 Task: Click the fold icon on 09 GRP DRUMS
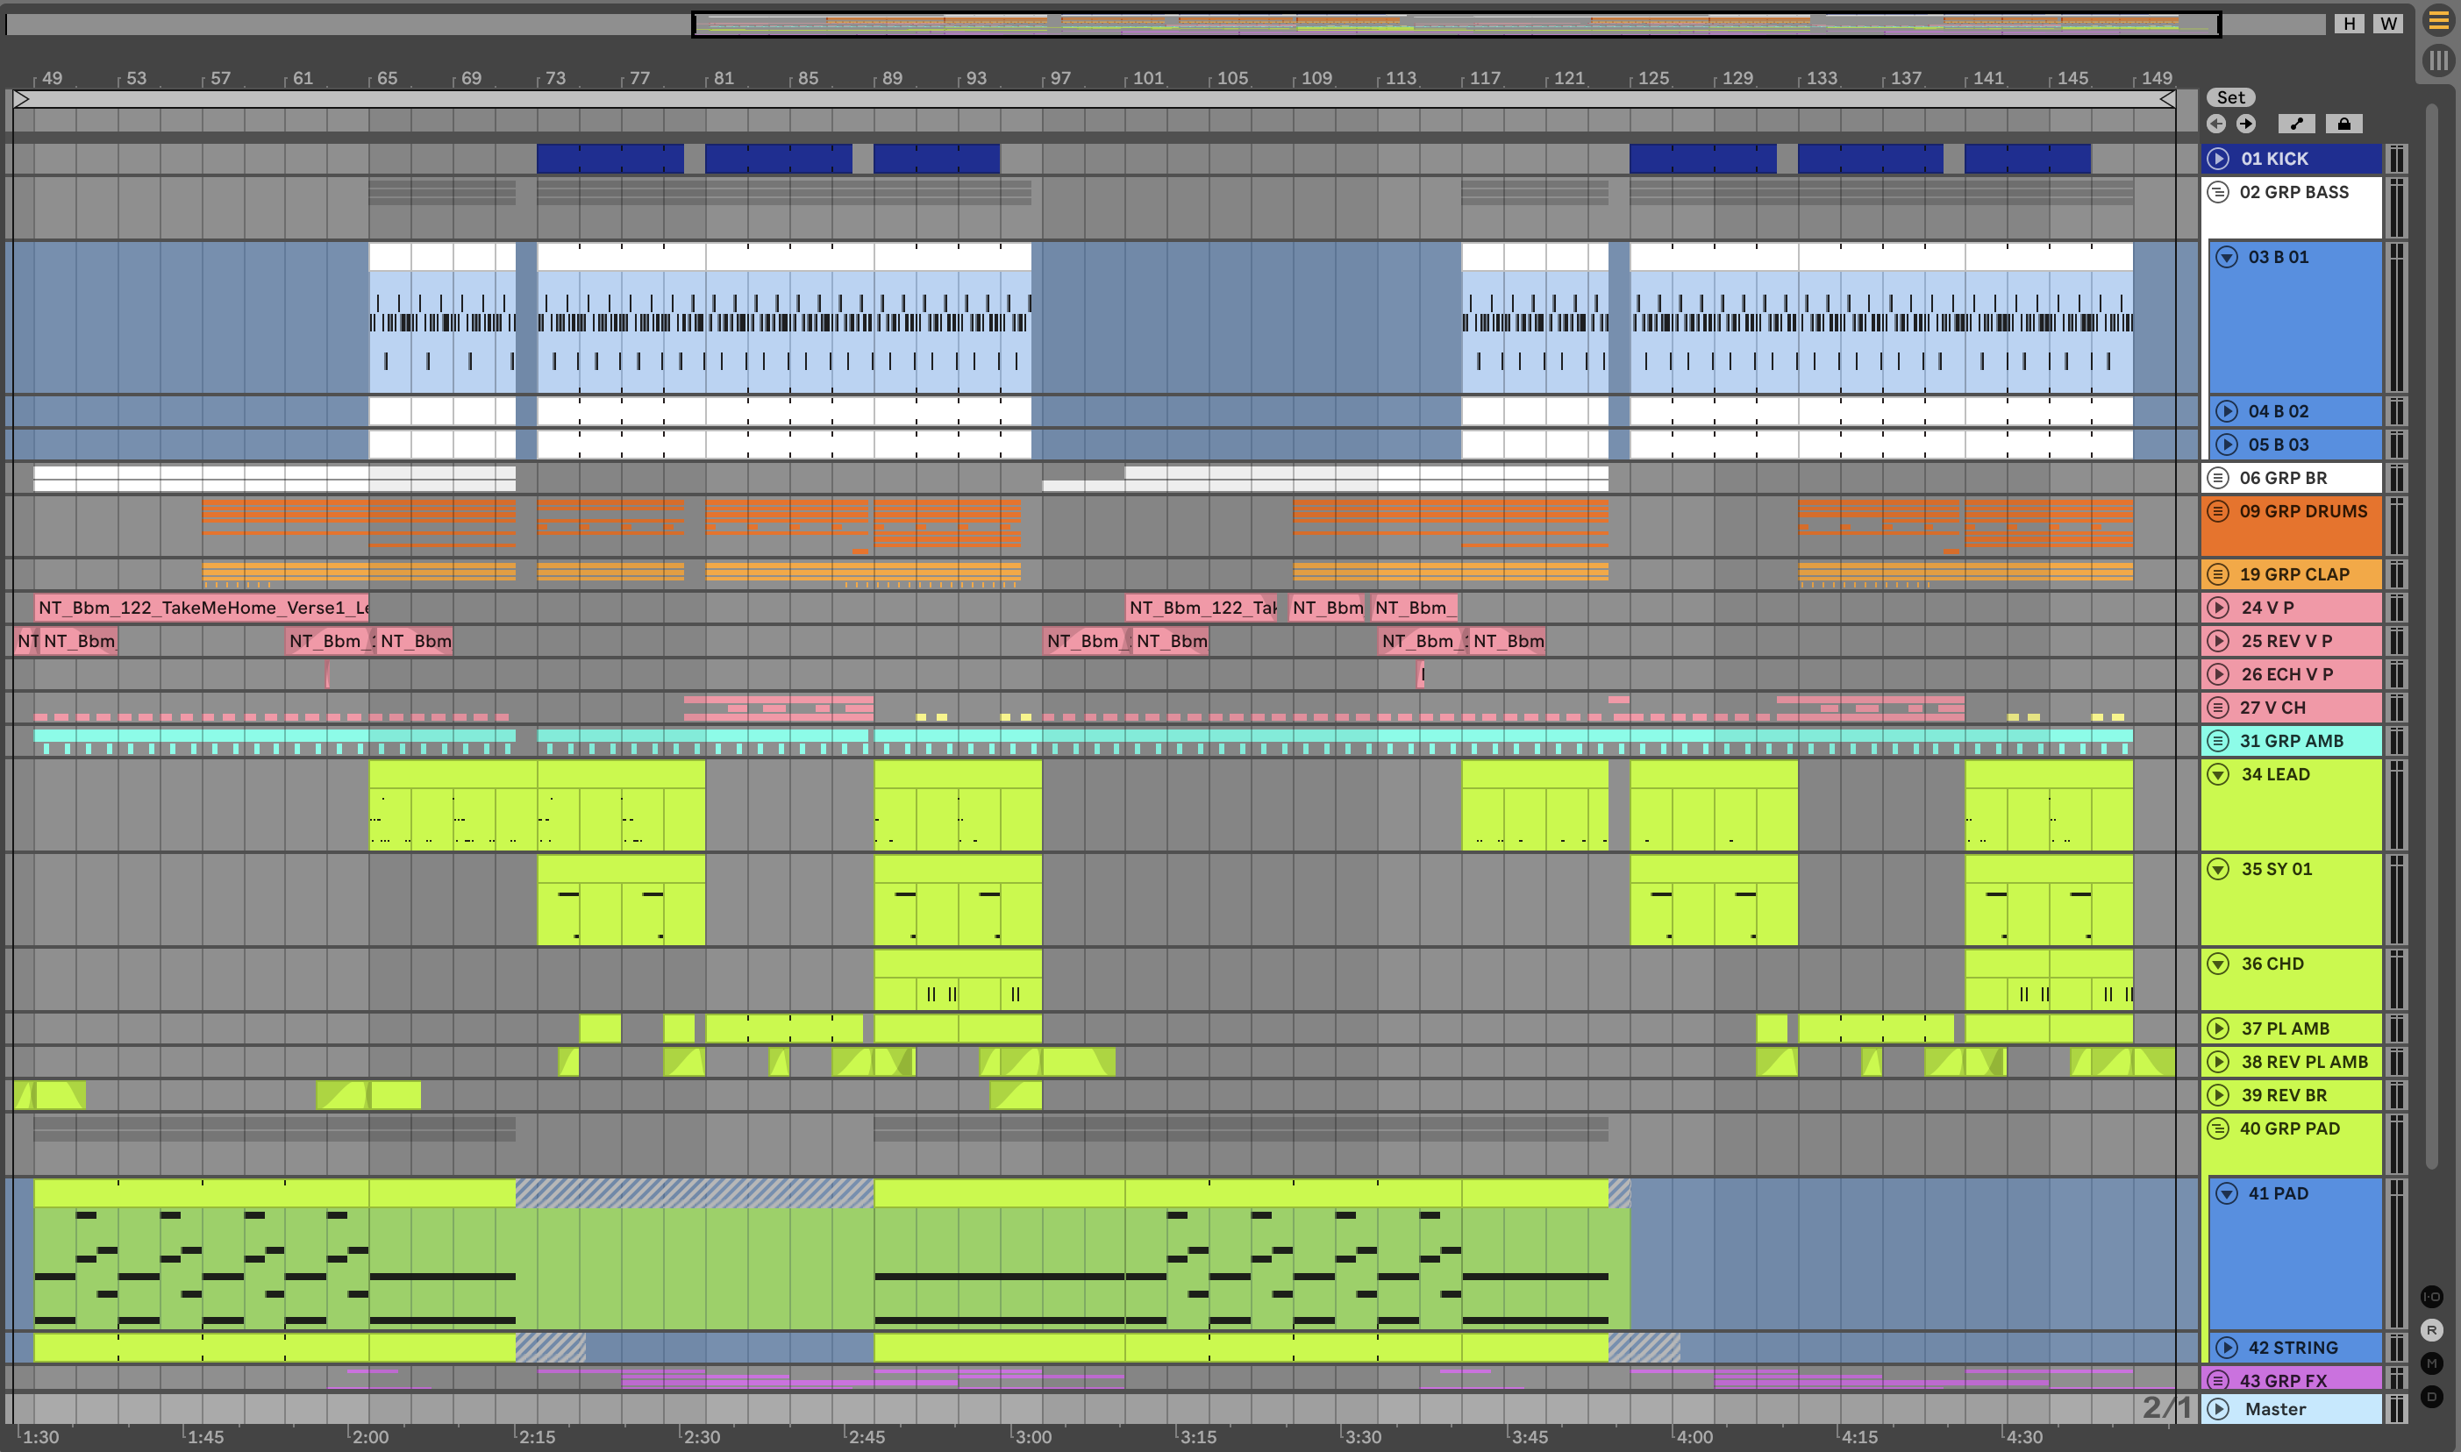2218,511
